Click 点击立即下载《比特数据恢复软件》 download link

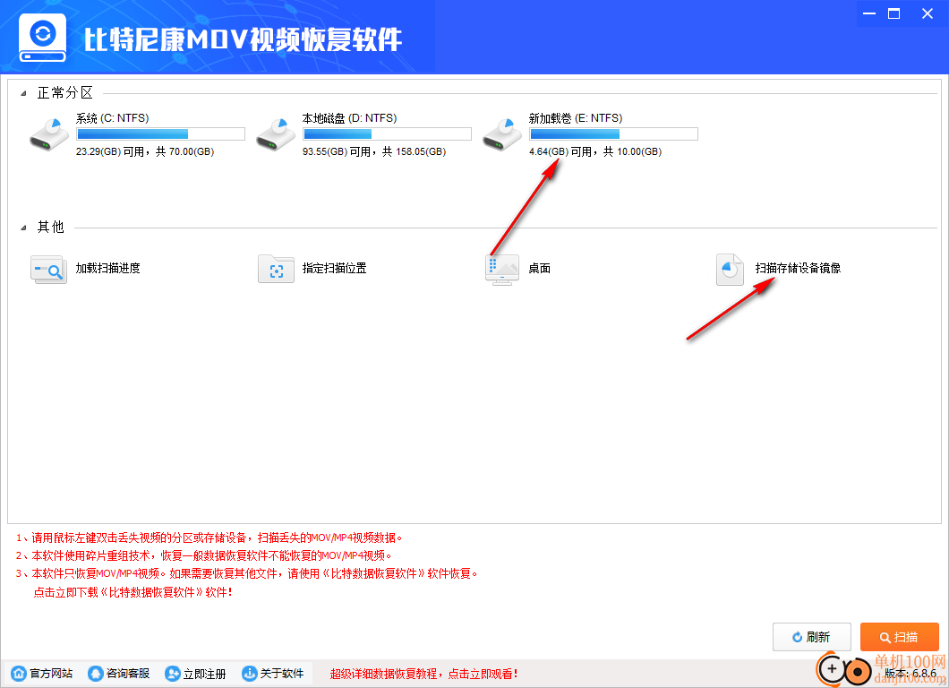pos(133,592)
